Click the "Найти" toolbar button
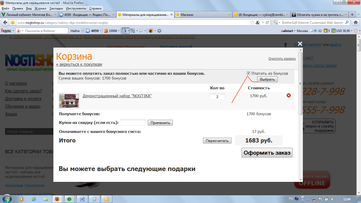361x203 pixels. (75, 31)
